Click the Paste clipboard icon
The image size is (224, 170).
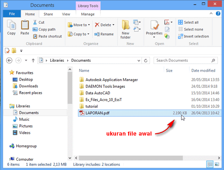[25, 25]
